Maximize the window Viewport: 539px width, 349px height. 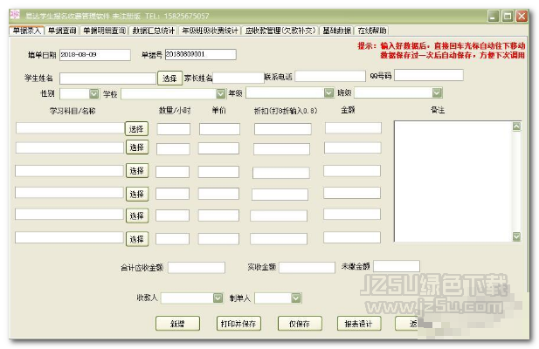pyautogui.click(x=508, y=16)
